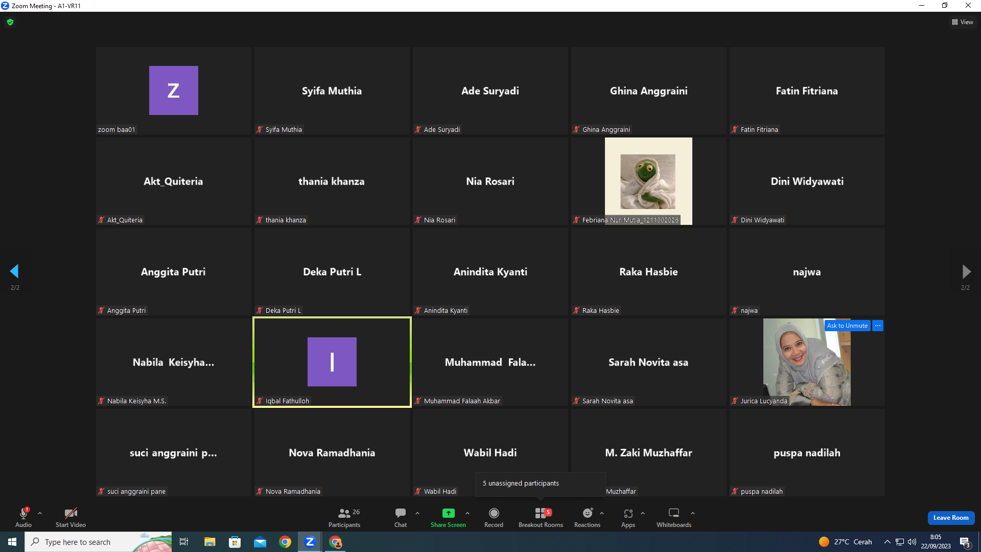Click the Ade Suryadi name label
981x552 pixels.
click(x=442, y=130)
